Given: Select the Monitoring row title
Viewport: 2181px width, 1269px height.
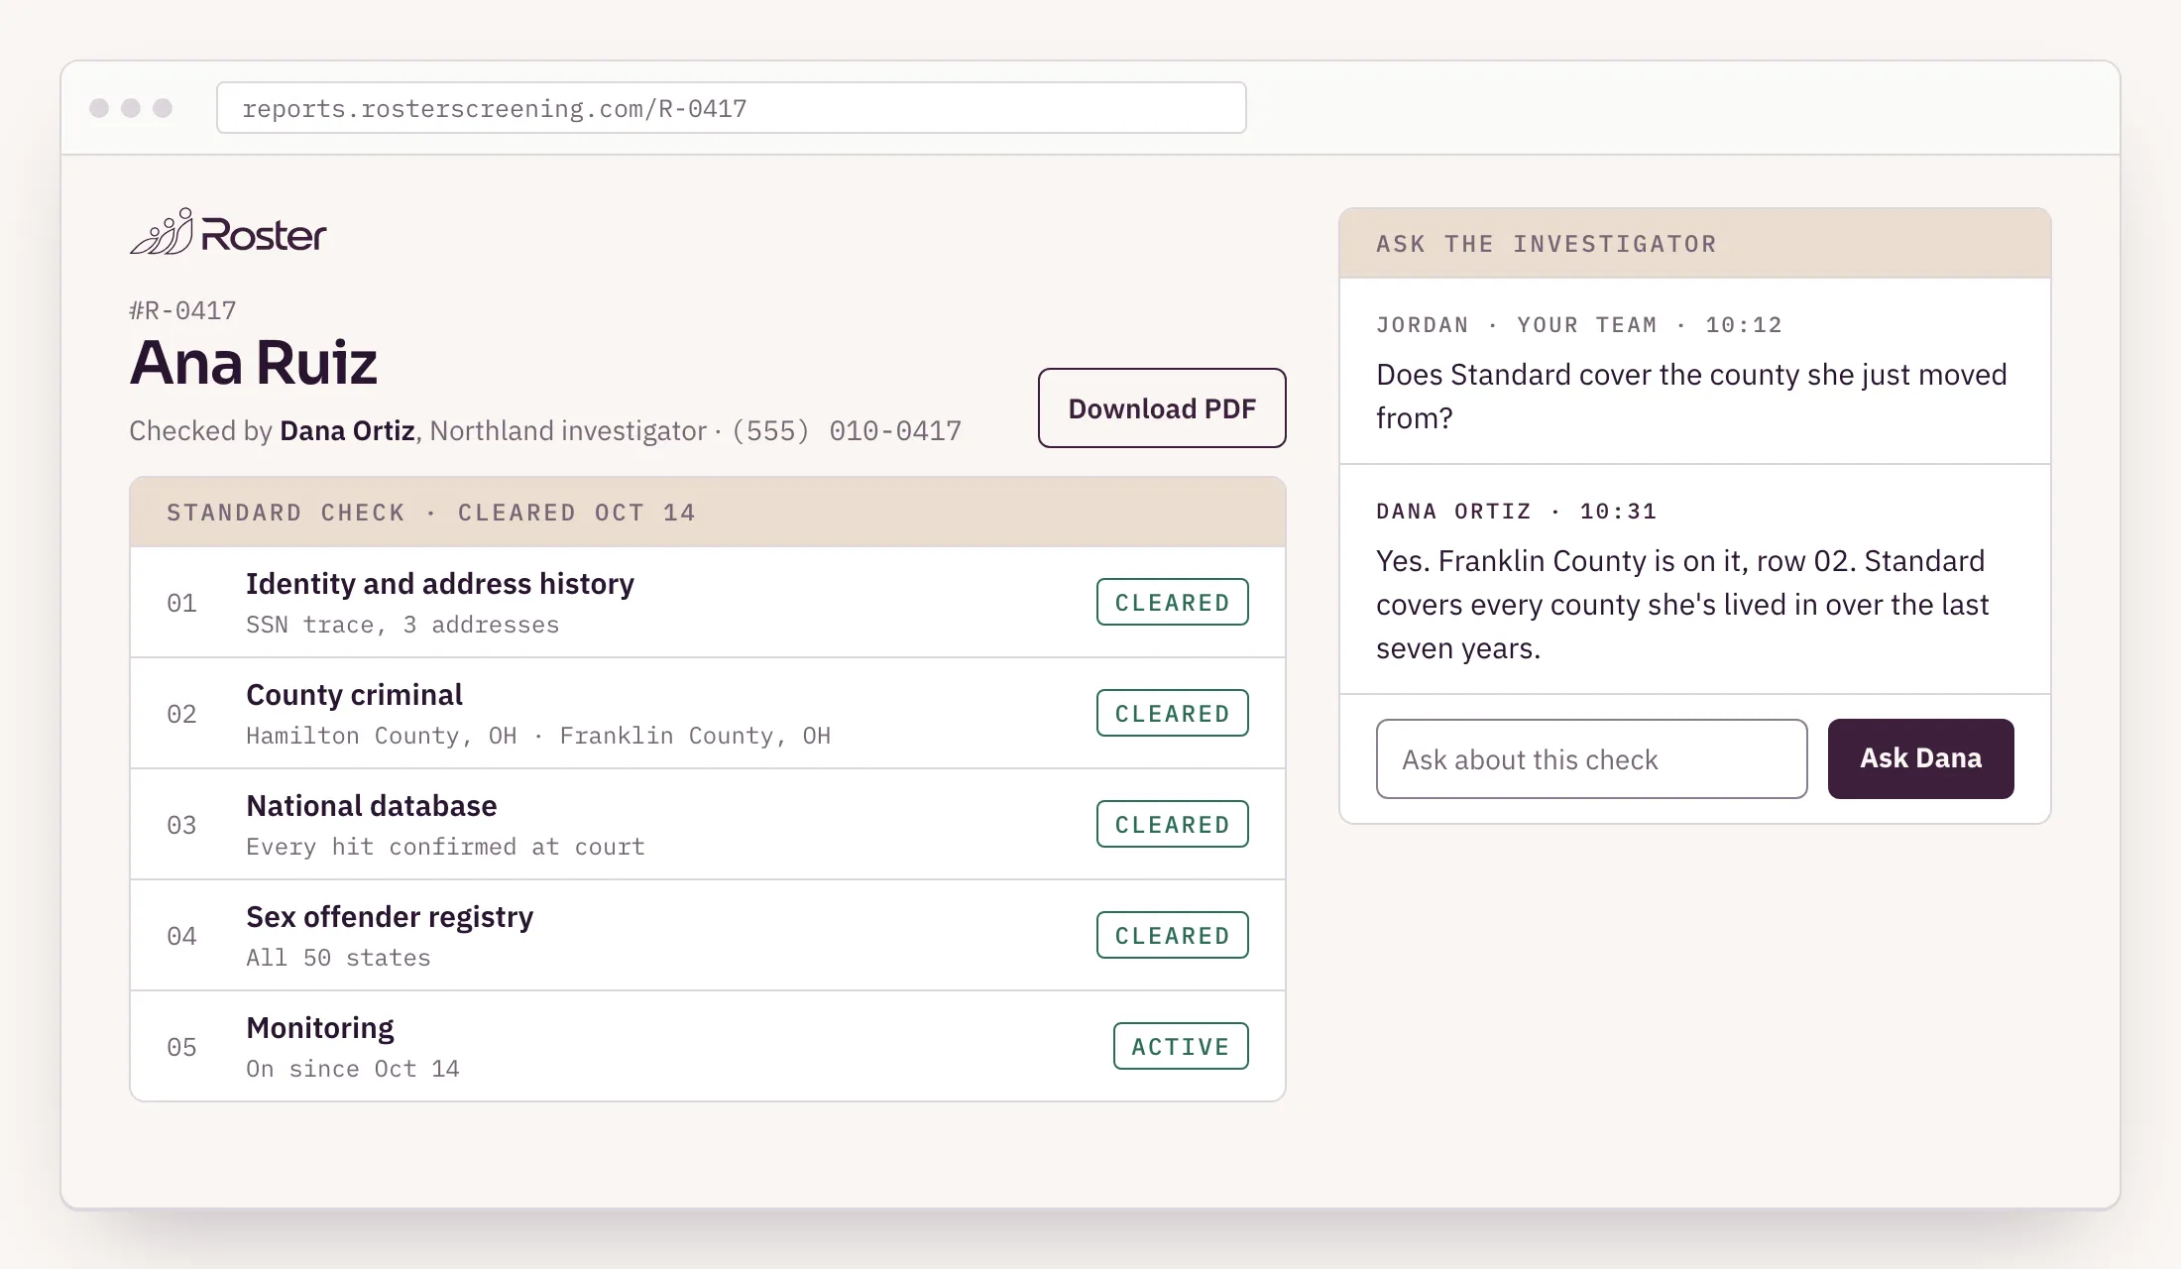Looking at the screenshot, I should pyautogui.click(x=320, y=1028).
